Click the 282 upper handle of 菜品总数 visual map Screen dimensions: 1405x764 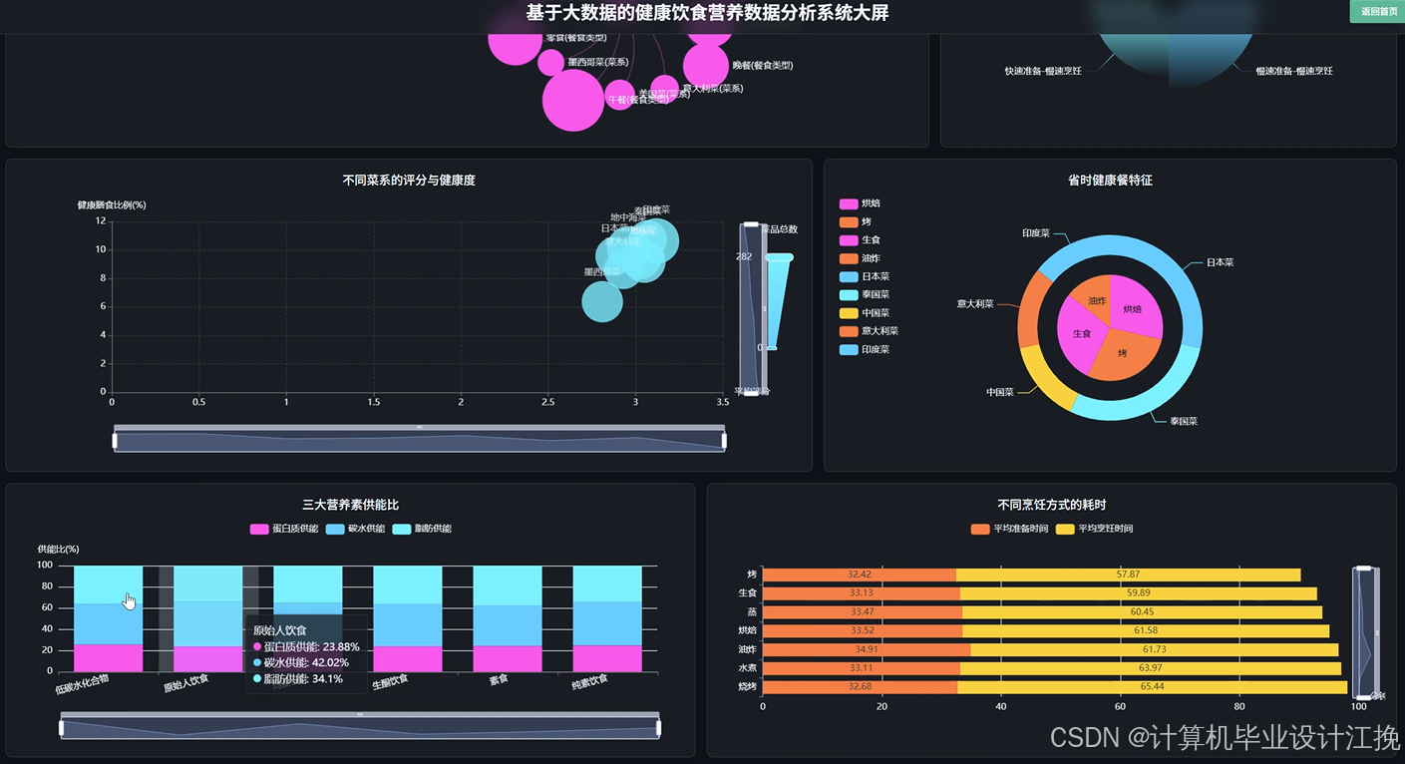780,257
